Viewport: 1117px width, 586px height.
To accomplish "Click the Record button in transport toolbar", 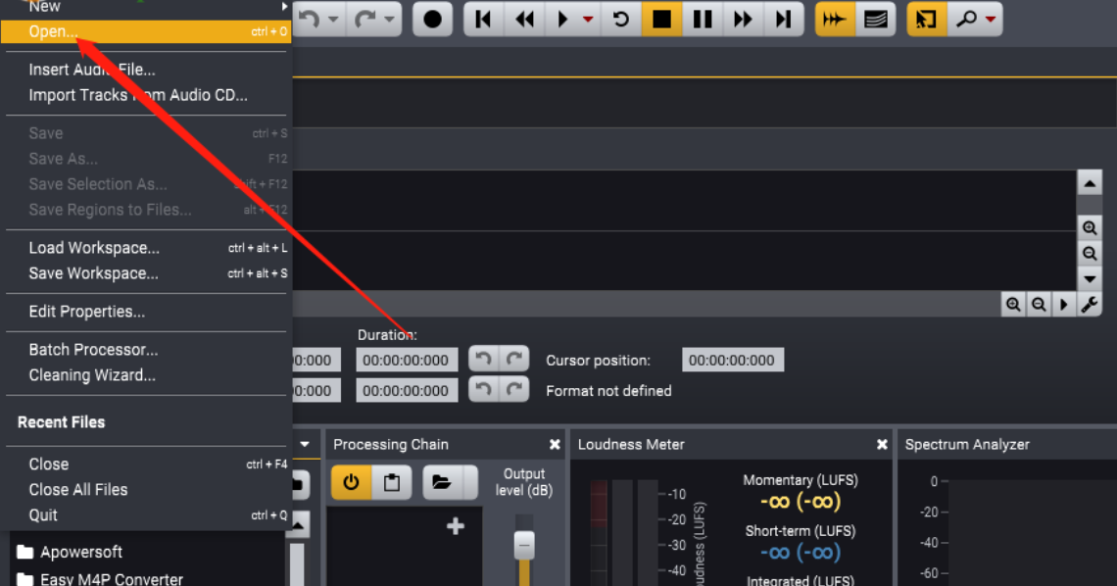I will 432,20.
